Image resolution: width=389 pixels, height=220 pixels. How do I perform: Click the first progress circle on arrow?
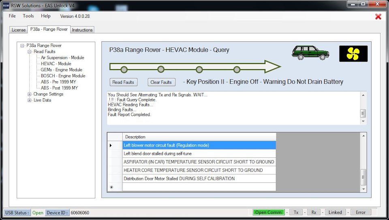coord(124,70)
